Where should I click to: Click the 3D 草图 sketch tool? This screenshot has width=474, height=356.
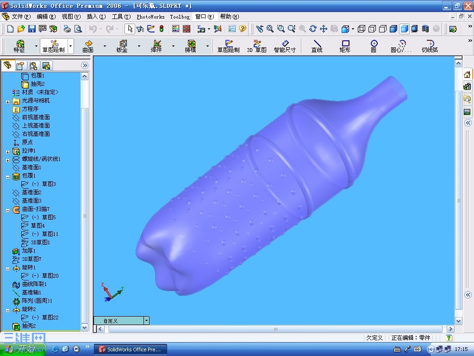pos(256,46)
